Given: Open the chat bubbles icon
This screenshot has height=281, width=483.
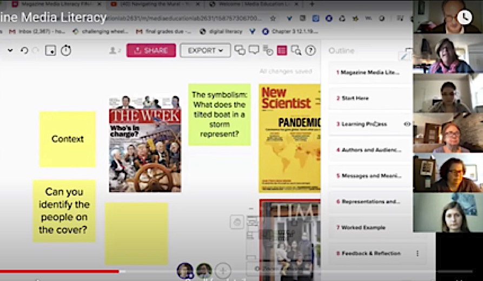Looking at the screenshot, I should click(240, 50).
